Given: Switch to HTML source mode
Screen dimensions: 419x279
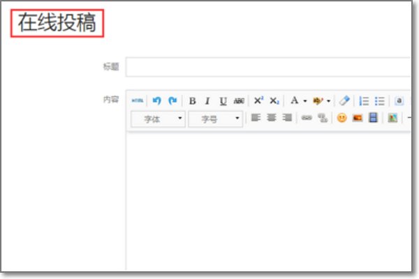Looking at the screenshot, I should click(138, 100).
